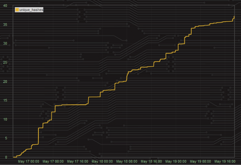
Task: Click the y-axis value 15
Action: [x=5, y=100]
